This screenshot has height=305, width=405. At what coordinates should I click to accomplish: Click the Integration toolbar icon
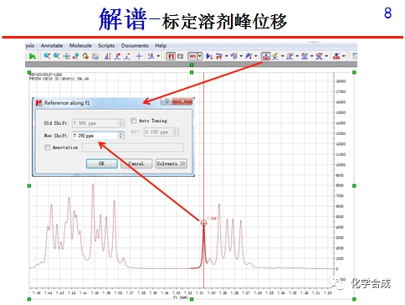(x=290, y=56)
